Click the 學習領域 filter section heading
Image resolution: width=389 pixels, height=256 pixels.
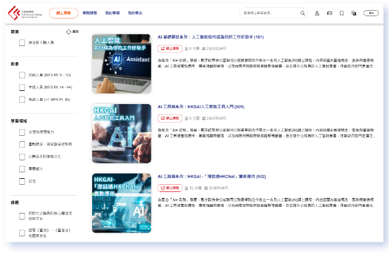pos(19,121)
